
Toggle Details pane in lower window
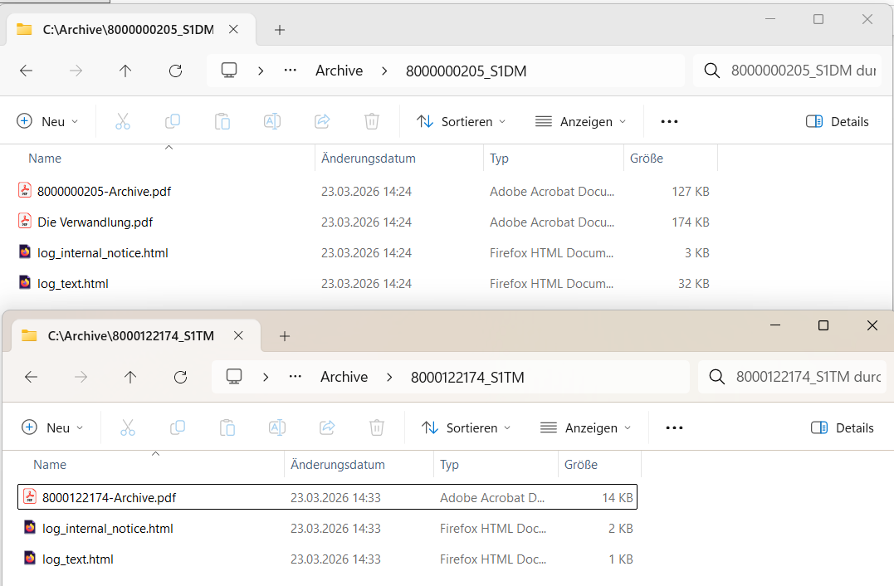click(843, 428)
